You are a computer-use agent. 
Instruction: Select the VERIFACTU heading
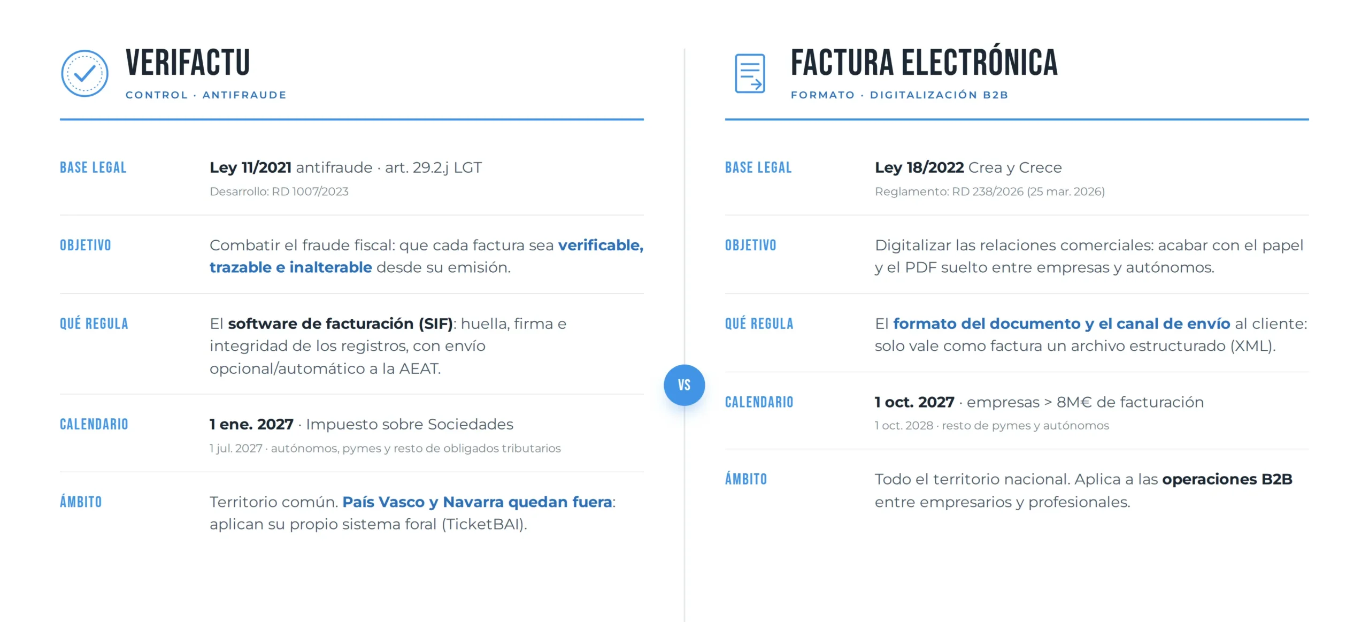coord(188,63)
